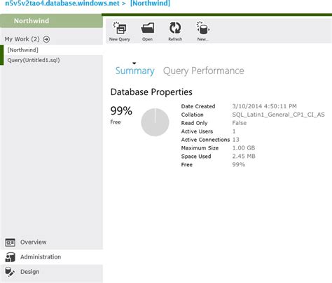This screenshot has width=332, height=283.
Task: Click the free space pie chart
Action: (155, 122)
